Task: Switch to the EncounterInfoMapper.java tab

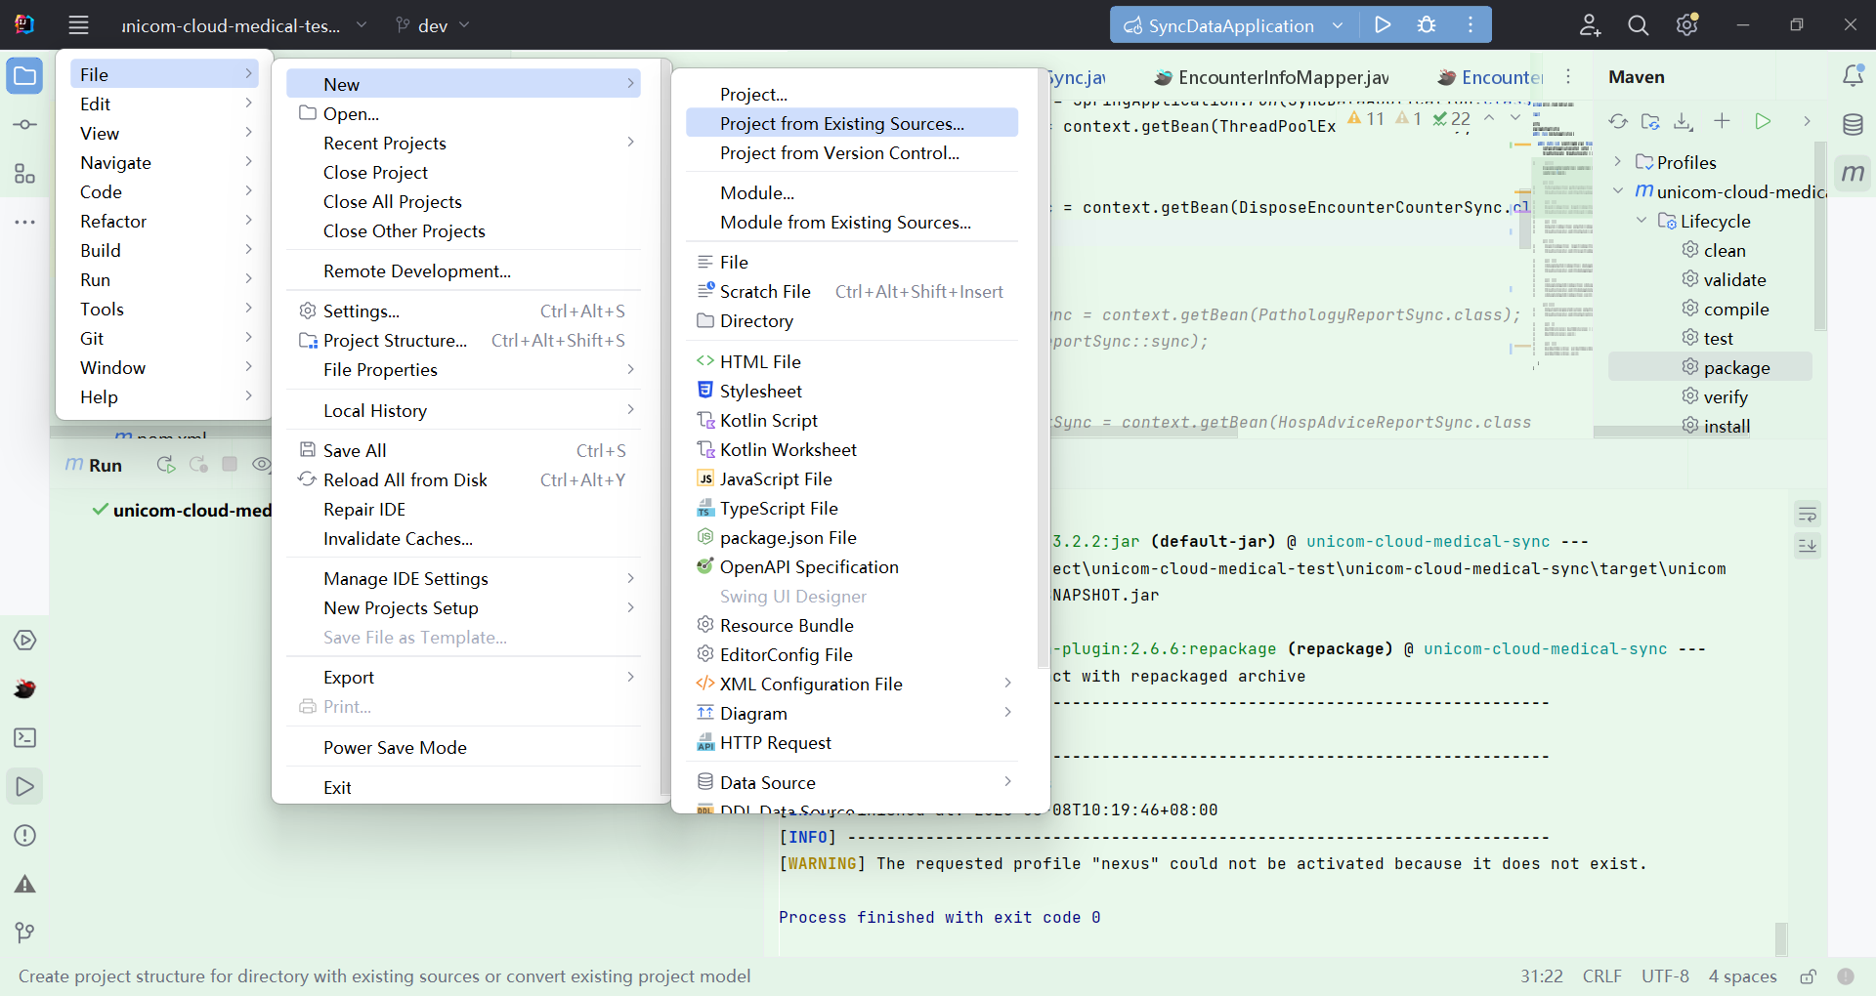Action: [x=1272, y=77]
